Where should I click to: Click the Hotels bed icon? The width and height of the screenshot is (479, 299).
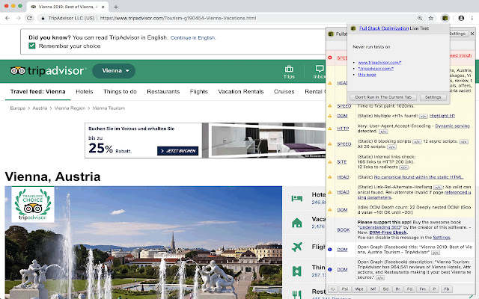(x=296, y=199)
